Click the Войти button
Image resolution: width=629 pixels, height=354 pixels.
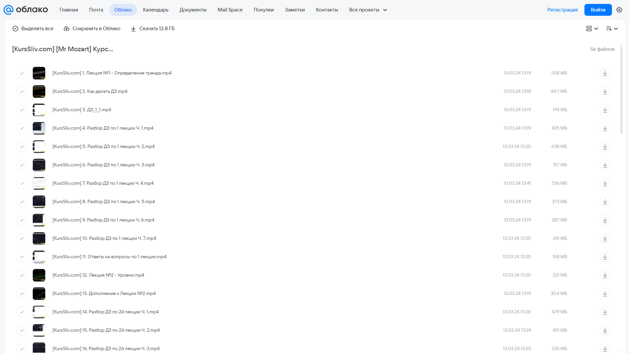598,10
